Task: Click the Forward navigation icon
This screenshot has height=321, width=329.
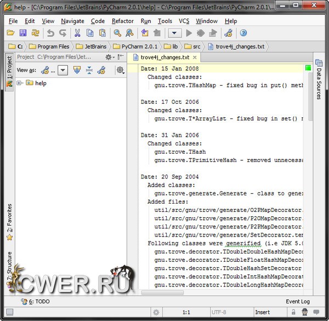Action: point(157,33)
